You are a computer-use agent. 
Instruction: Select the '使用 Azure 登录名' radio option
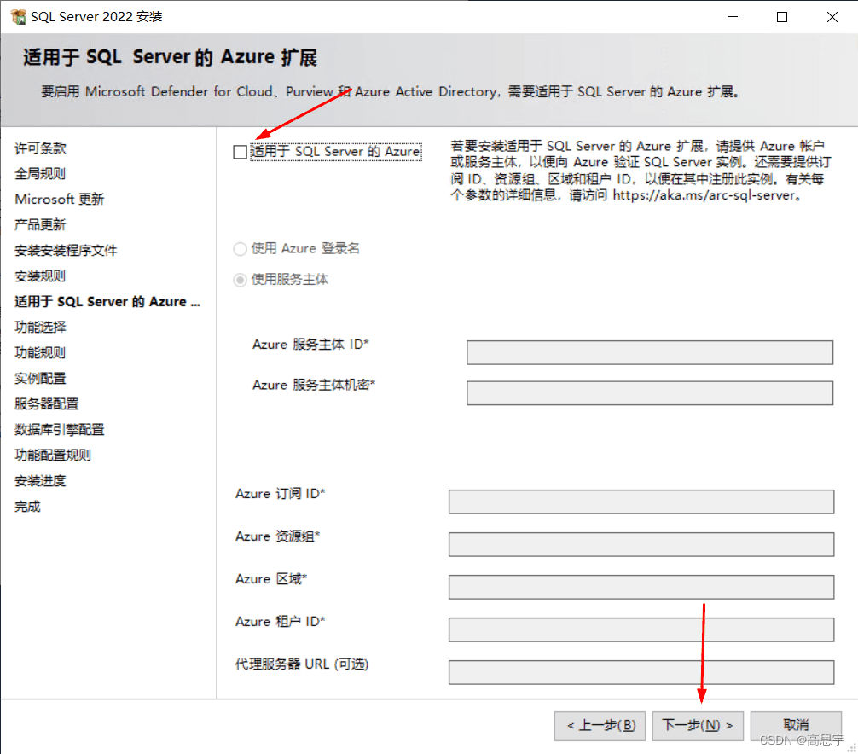[240, 249]
